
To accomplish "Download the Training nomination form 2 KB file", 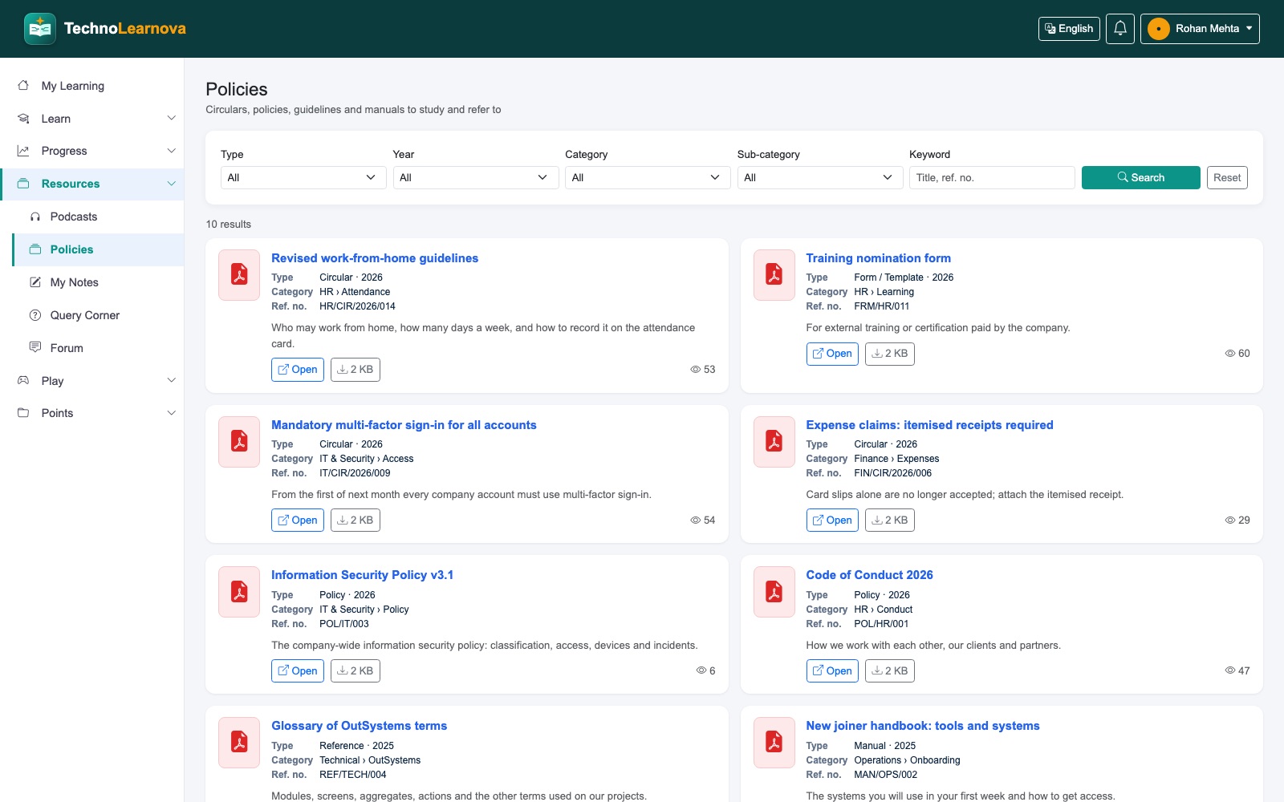I will coord(890,354).
